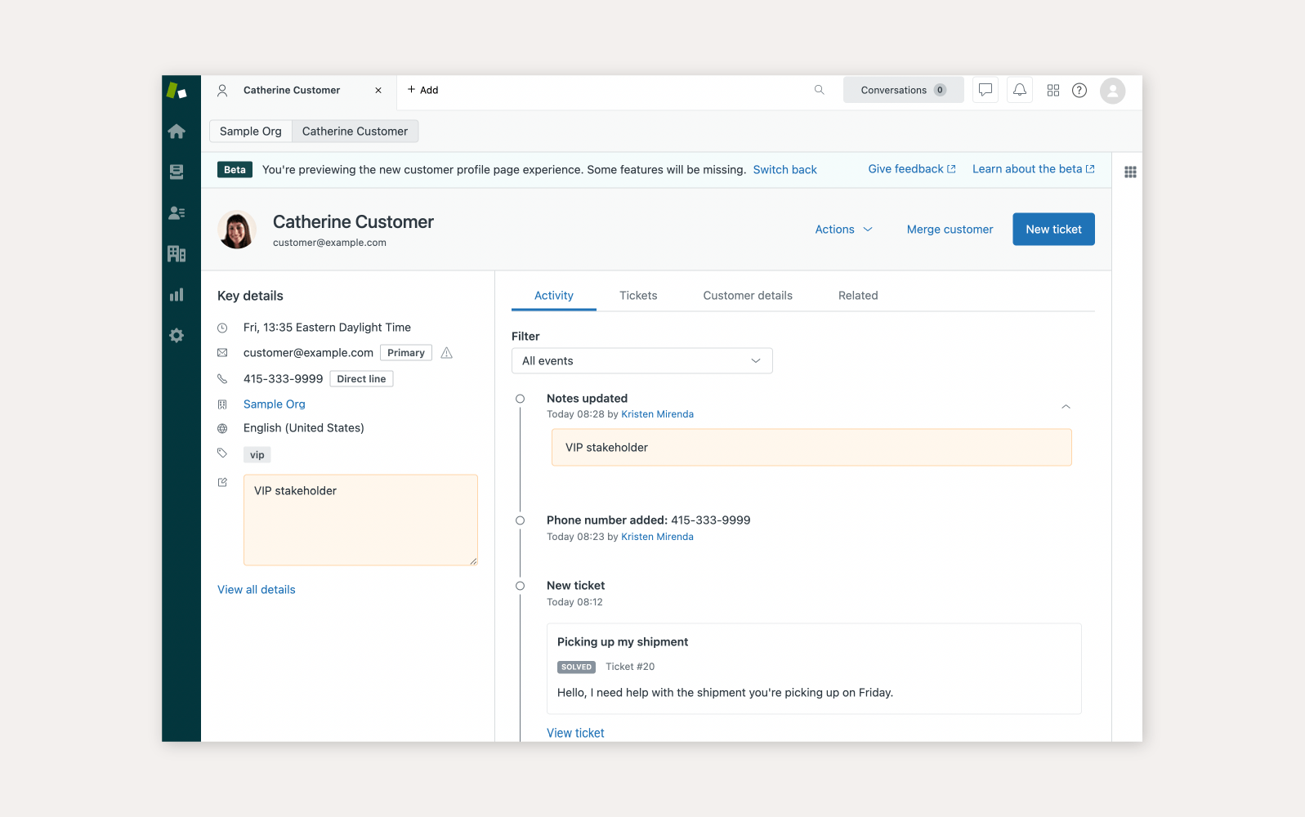Open the Views icon in sidebar
This screenshot has width=1305, height=817.
point(177,172)
